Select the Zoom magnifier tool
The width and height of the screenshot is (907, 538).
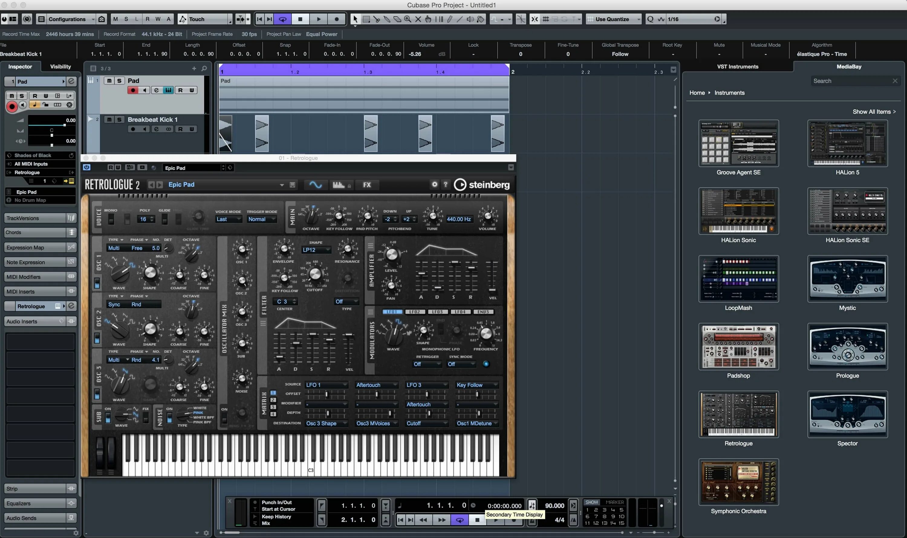point(408,19)
